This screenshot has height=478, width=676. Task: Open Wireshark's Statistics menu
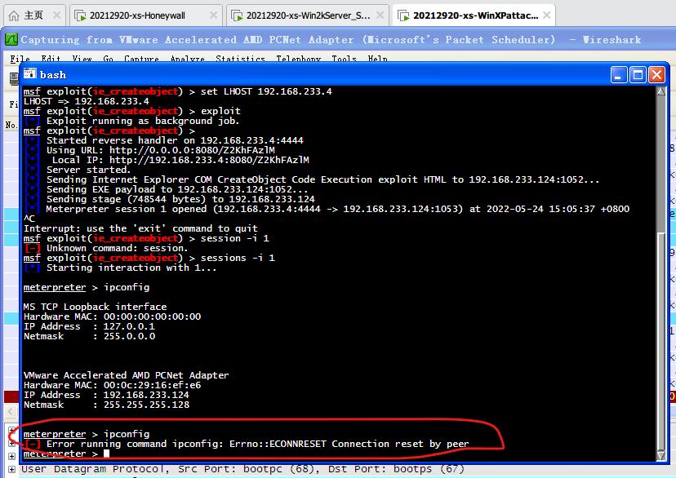tap(240, 59)
